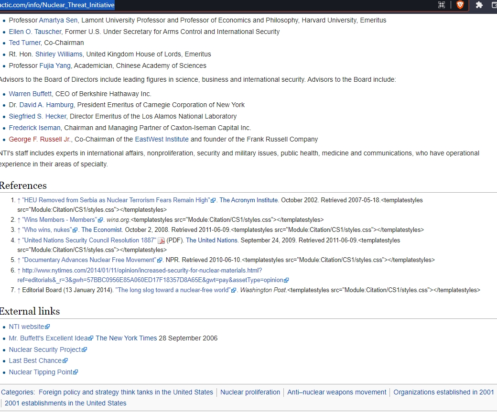Open United Nations Security Council Resolution 1887
Viewport: 497px width, 415px height.
point(89,240)
